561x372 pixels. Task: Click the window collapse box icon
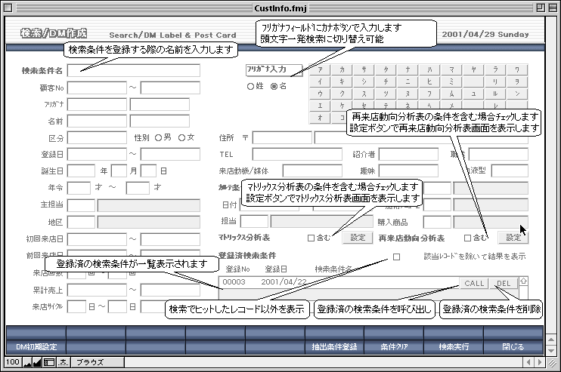coord(553,8)
